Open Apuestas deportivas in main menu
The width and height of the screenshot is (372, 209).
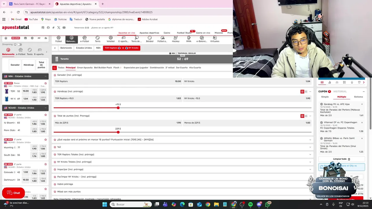click(x=149, y=33)
